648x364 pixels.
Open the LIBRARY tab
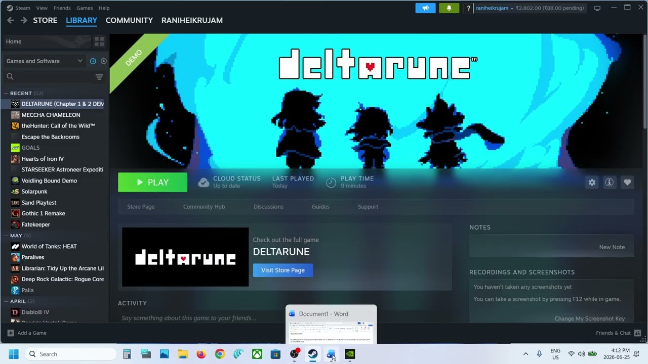click(82, 20)
